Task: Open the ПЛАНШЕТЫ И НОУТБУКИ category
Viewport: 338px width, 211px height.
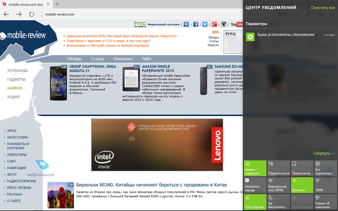Action: point(18,146)
